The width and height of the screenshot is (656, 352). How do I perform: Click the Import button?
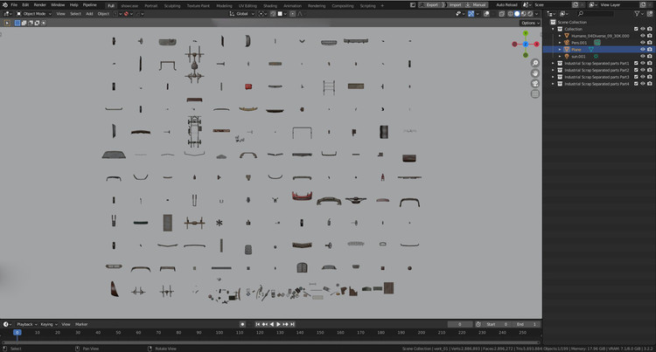453,5
